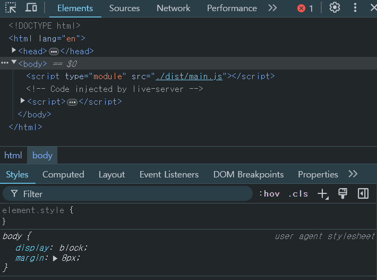Open the three-dot customize DevTools menu

355,7
